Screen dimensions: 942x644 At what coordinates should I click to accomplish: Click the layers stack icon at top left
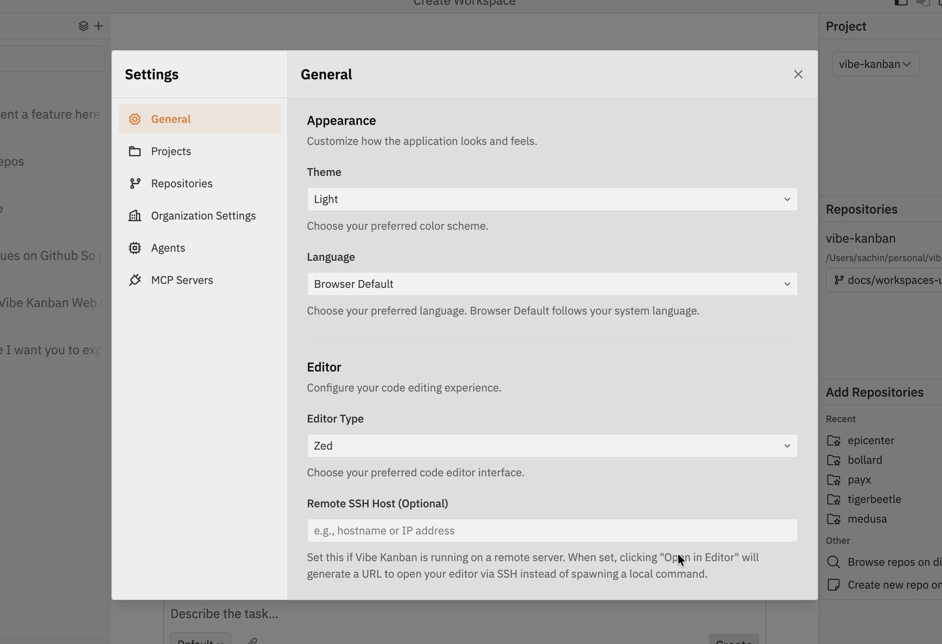point(84,26)
